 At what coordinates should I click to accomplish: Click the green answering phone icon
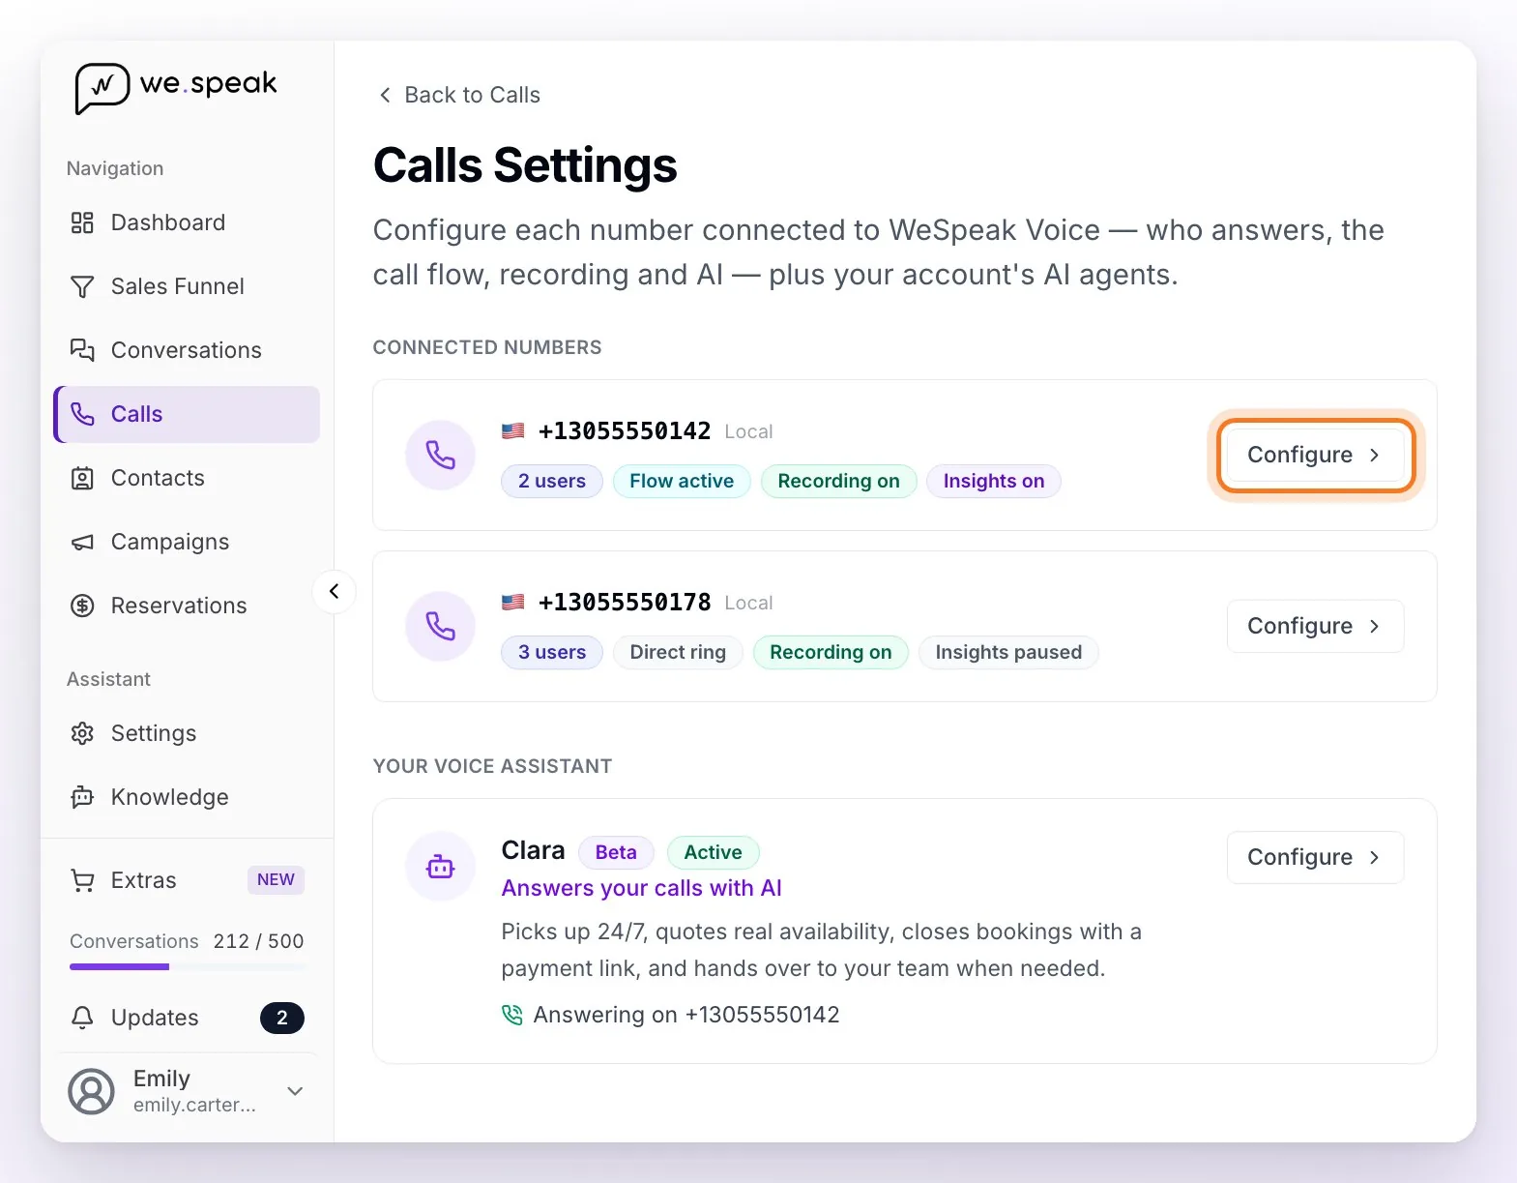[x=512, y=1015]
